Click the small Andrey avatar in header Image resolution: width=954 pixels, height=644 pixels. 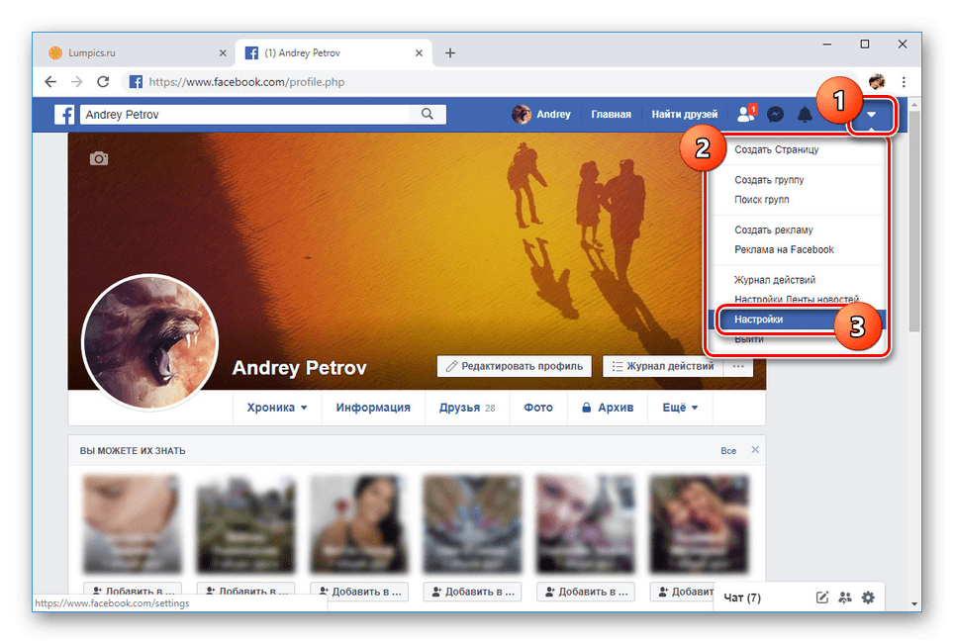(522, 114)
